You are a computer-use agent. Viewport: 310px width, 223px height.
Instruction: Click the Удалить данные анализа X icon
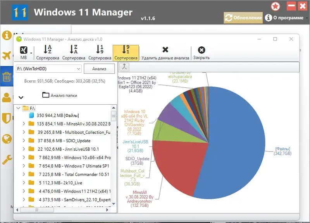pyautogui.click(x=166, y=49)
